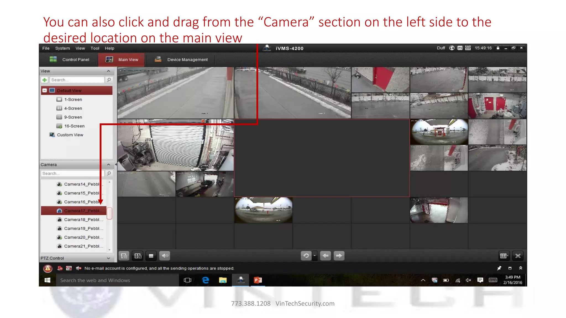Go to the next page arrow
Screen dimensions: 566x318
pyautogui.click(x=339, y=256)
